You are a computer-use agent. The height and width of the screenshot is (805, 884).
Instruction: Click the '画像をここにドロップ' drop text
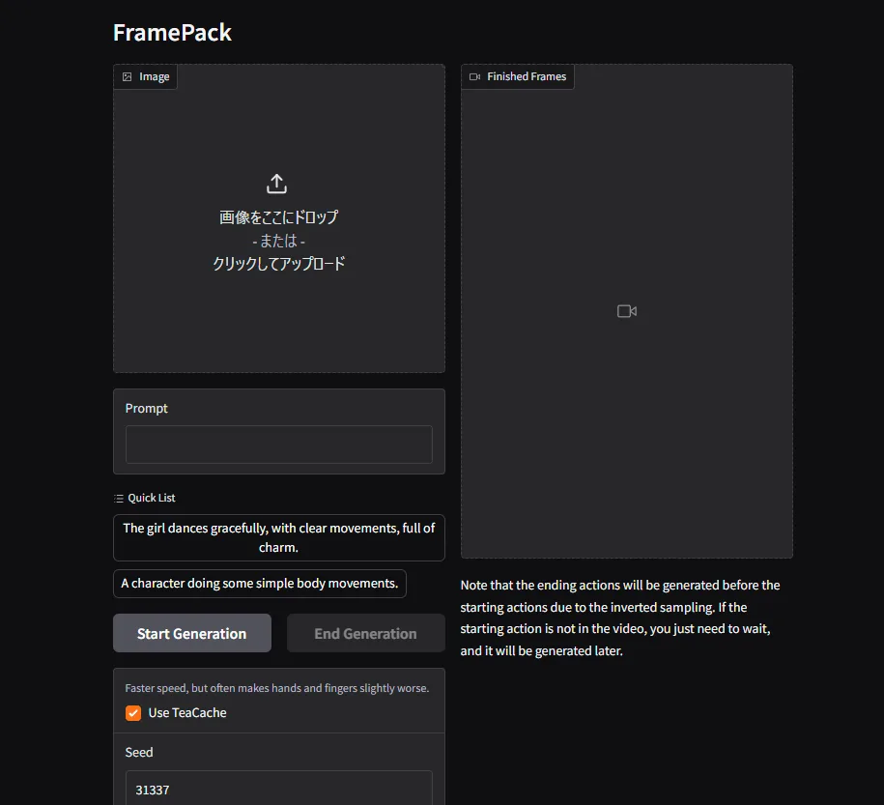click(x=278, y=217)
